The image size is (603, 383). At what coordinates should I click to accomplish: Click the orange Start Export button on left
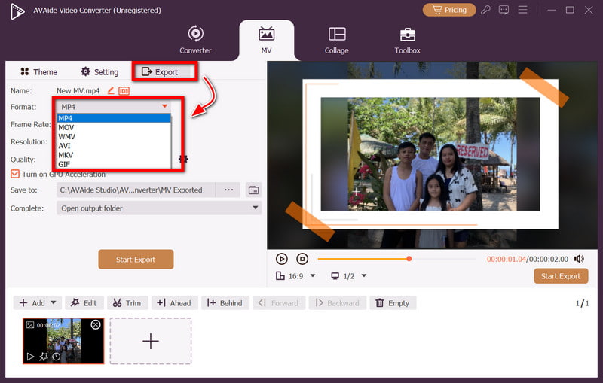click(136, 260)
